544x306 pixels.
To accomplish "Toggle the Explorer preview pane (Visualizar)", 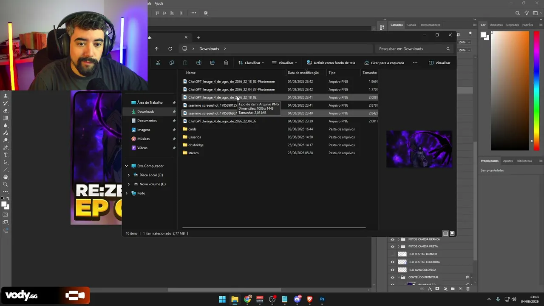I will click(x=439, y=63).
